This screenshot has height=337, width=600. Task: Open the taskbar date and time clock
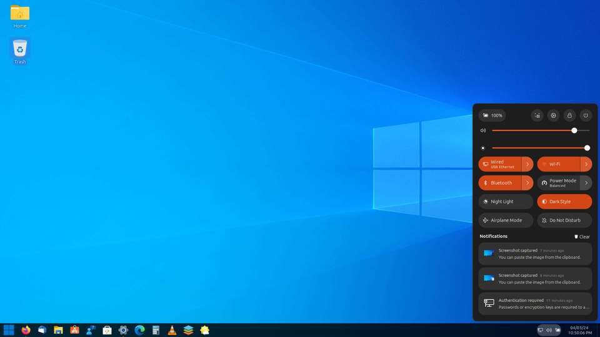tap(579, 330)
